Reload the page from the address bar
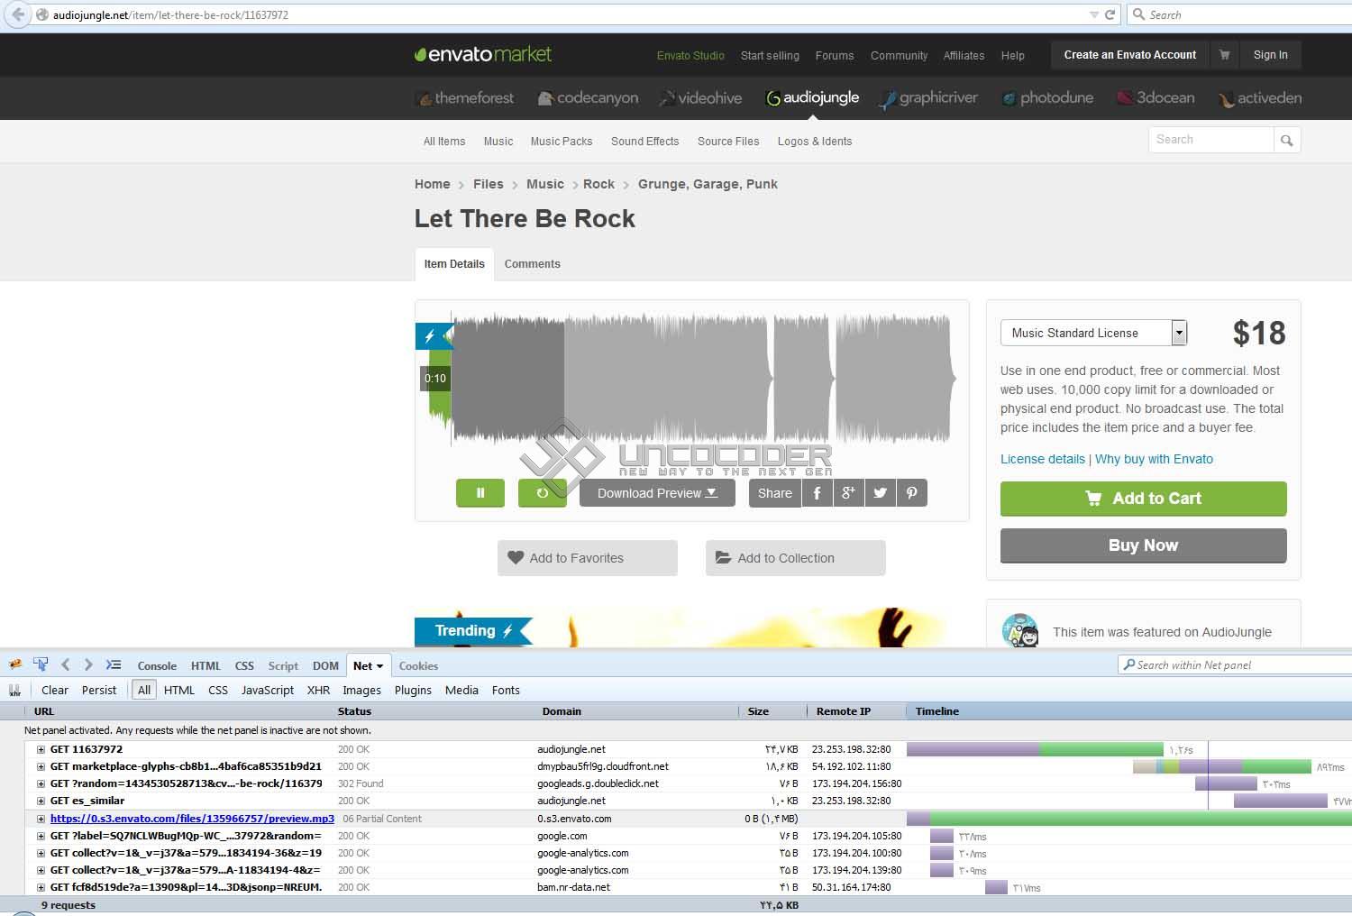Viewport: 1352px width, 916px height. (1110, 14)
